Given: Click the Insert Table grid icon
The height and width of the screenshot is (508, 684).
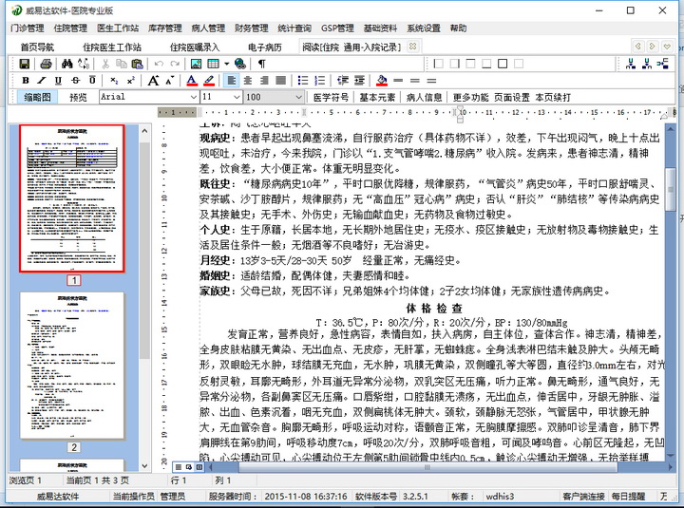Looking at the screenshot, I should [x=214, y=65].
